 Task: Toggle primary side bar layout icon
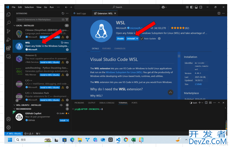click(x=192, y=7)
